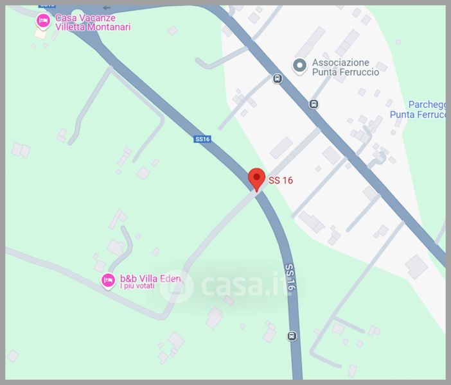Click the vertical SS 16 road name
Screen dimensions: 451x385
coord(290,277)
